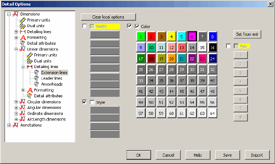The width and height of the screenshot is (275, 164).
Task: Click the Detailing lines icon under Linear dimensions
Action: [x=30, y=67]
